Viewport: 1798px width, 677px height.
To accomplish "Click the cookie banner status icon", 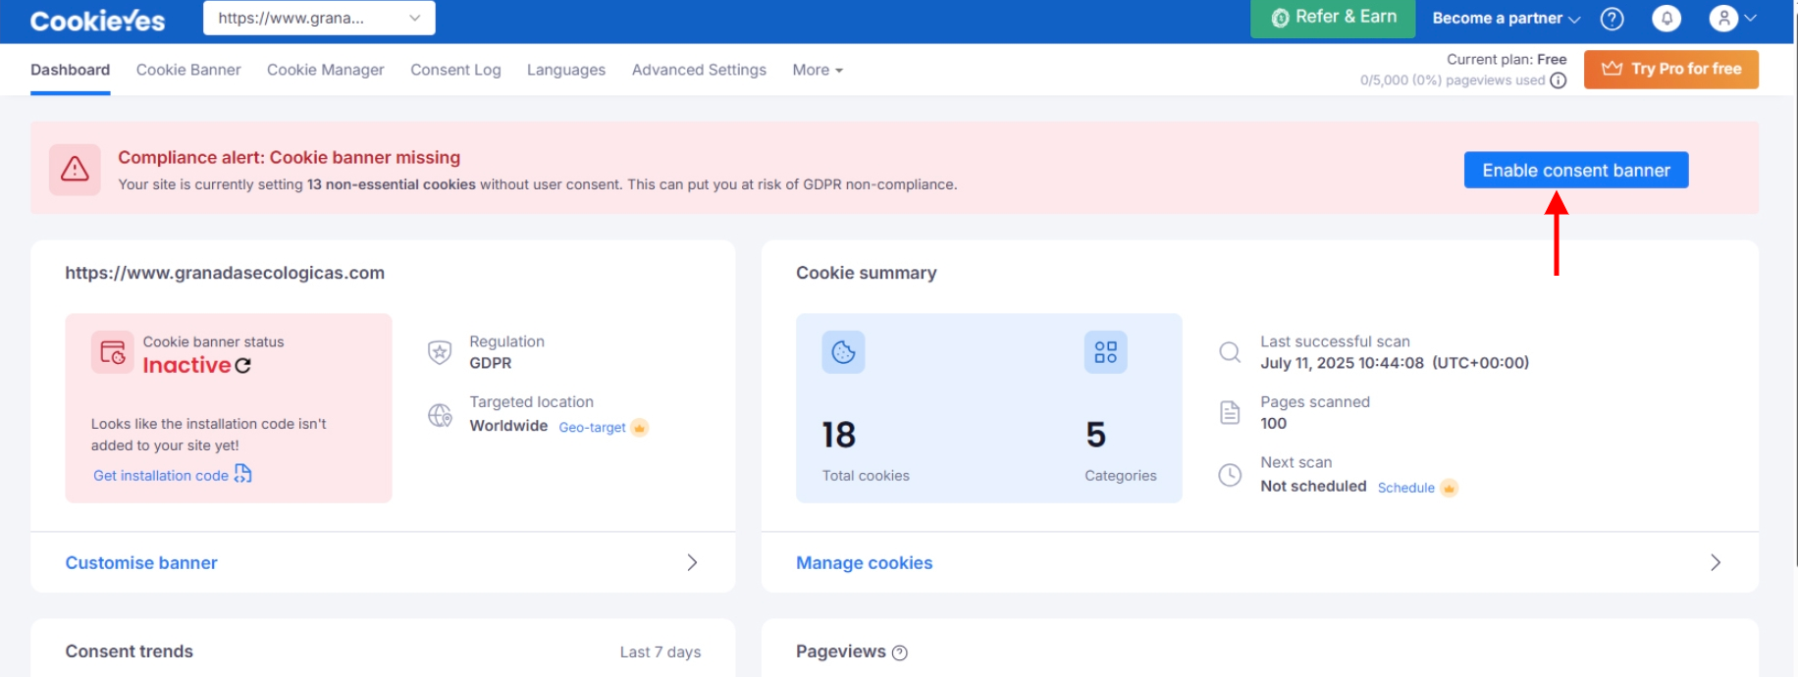I will click(112, 351).
